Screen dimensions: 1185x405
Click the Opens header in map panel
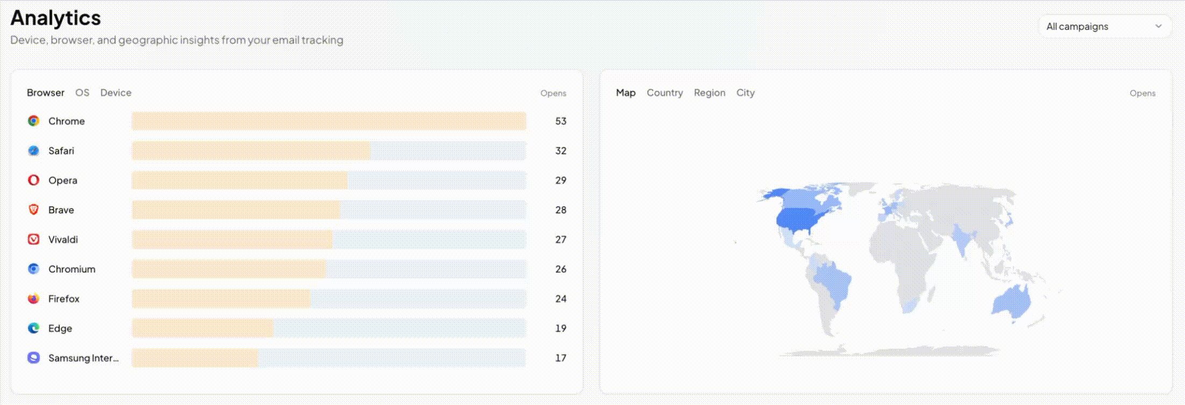[x=1143, y=93]
